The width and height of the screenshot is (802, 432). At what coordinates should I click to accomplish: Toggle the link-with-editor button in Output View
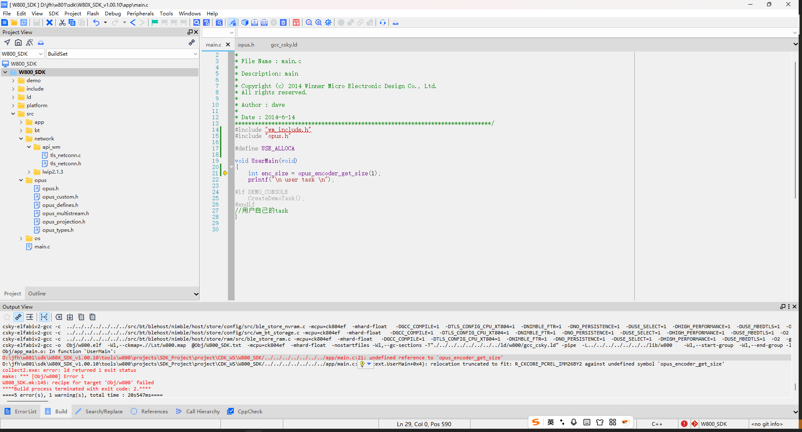[18, 317]
